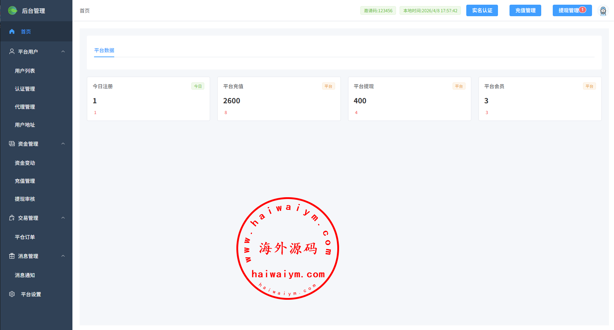Image resolution: width=614 pixels, height=330 pixels.
Task: Collapse the 资金管理 menu chevron
Action: 63,144
